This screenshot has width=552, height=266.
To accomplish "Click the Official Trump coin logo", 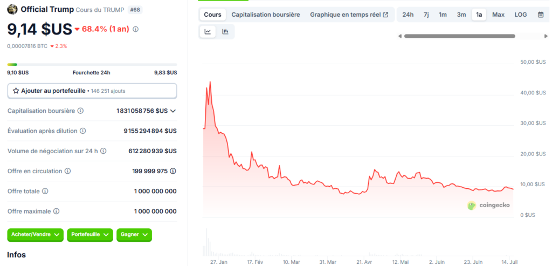I will pos(12,9).
